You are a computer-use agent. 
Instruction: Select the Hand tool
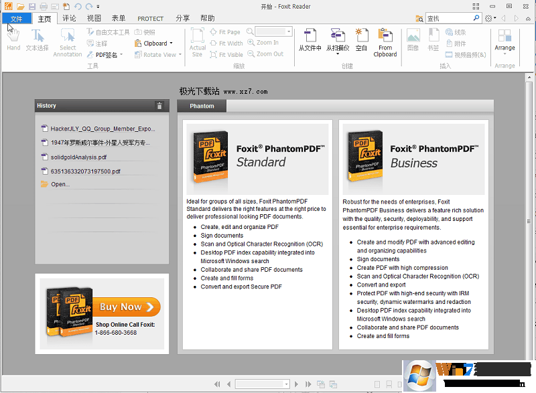click(13, 42)
